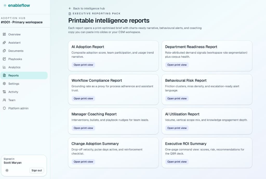Click the AI Utilisation Report title
The image size is (266, 179).
[182, 114]
